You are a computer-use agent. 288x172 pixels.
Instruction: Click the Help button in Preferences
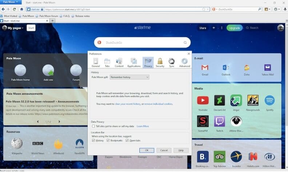tap(181, 150)
